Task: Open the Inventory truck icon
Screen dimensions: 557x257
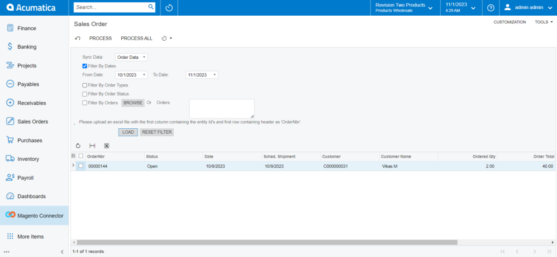Action: pyautogui.click(x=10, y=159)
